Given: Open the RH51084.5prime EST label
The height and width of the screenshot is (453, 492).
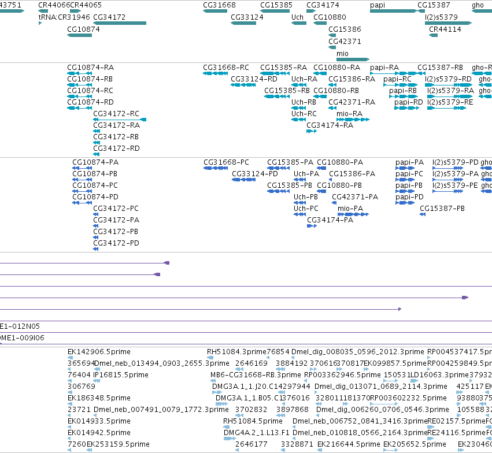Looking at the screenshot, I should tap(253, 421).
